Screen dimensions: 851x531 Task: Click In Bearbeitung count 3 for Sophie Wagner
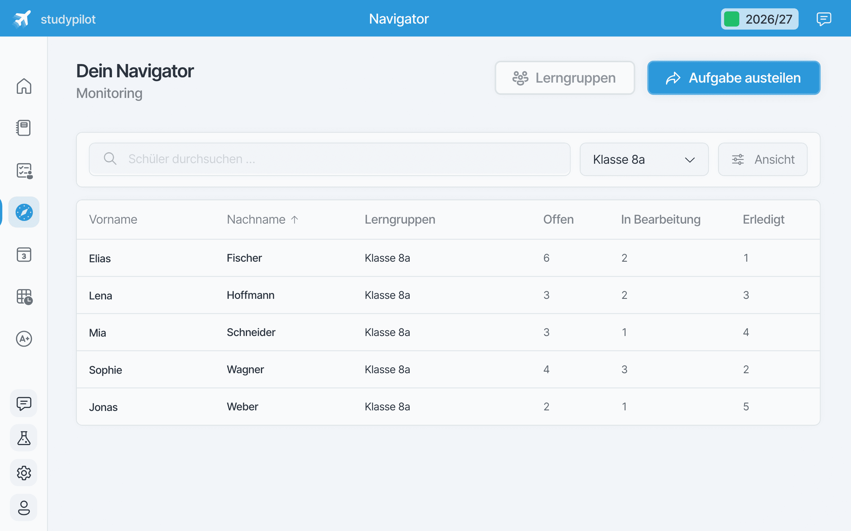tap(624, 370)
